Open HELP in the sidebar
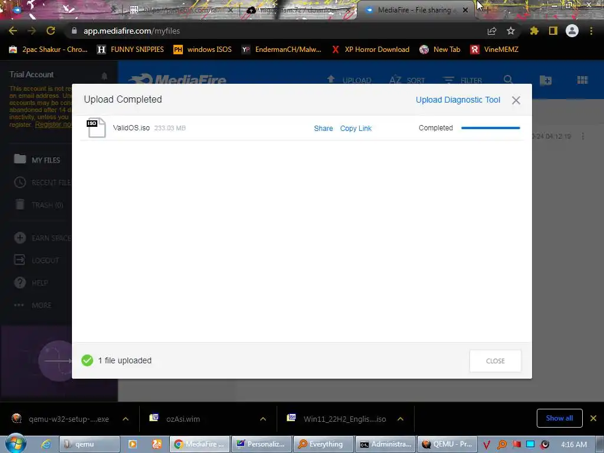The width and height of the screenshot is (604, 453). pyautogui.click(x=31, y=283)
